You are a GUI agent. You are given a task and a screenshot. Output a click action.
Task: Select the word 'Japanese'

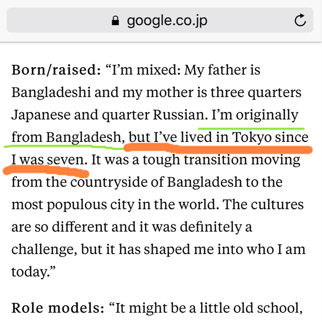pyautogui.click(x=41, y=115)
